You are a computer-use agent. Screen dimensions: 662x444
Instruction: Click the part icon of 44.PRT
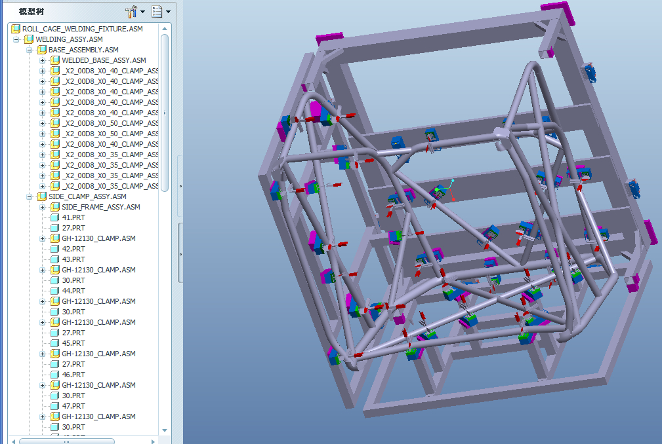[55, 291]
